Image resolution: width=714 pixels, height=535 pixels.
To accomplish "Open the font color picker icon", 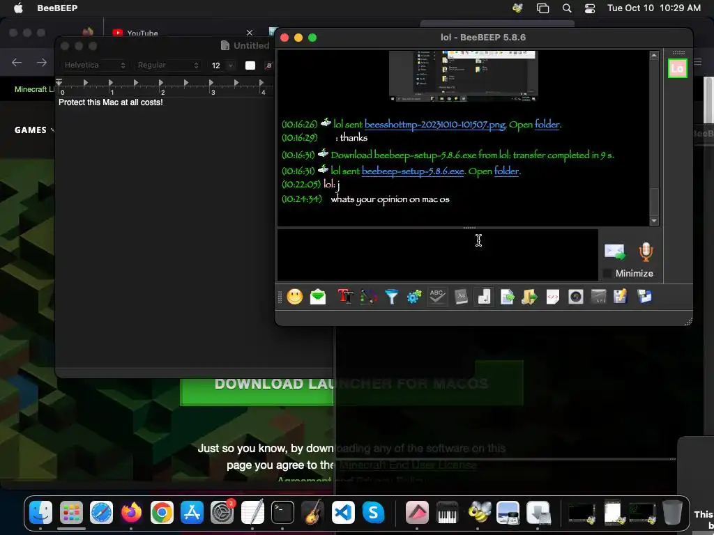I will 368,297.
